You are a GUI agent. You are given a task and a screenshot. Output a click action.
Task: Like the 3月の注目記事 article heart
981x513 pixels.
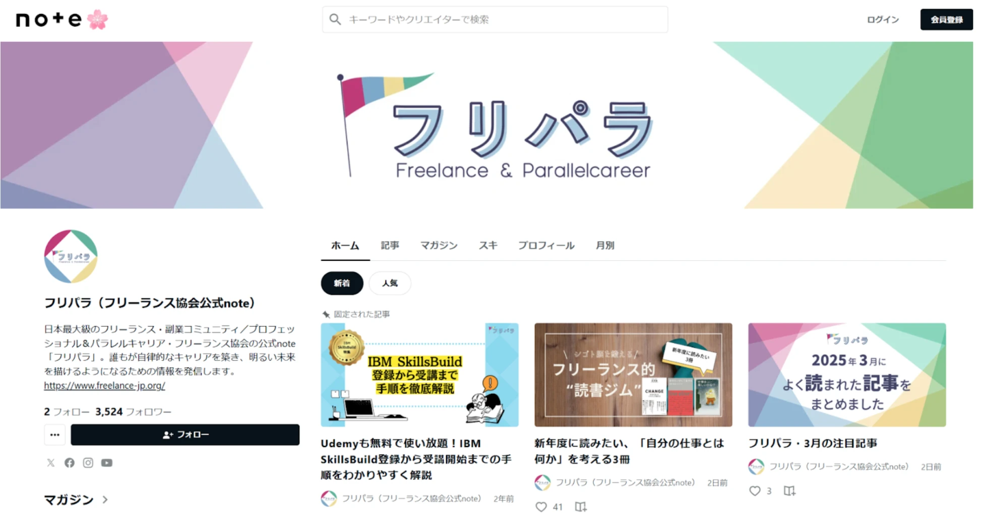coord(755,491)
